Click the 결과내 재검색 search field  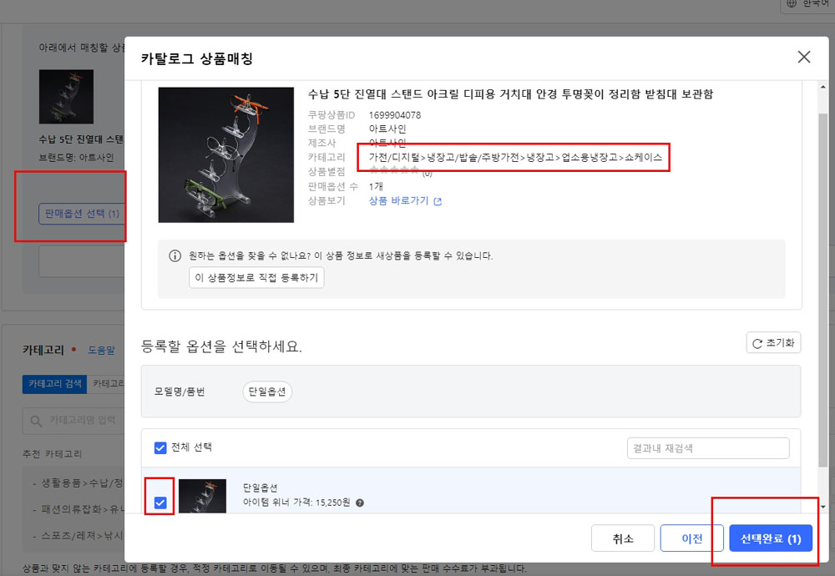click(x=708, y=448)
